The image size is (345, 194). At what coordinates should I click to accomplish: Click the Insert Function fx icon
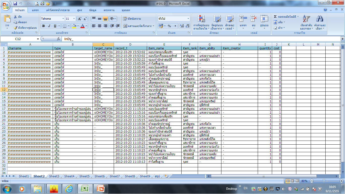(59, 39)
